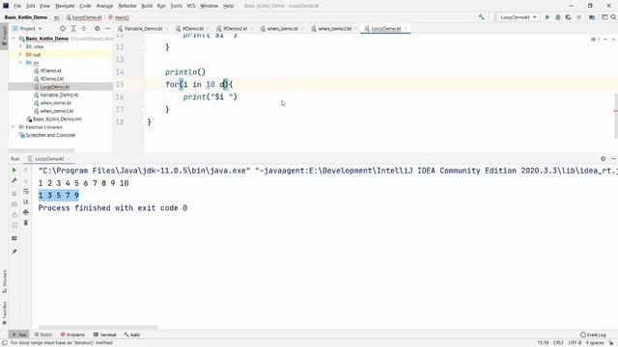Viewport: 618px width, 347px height.
Task: Open the Navigate menu
Action: (65, 6)
